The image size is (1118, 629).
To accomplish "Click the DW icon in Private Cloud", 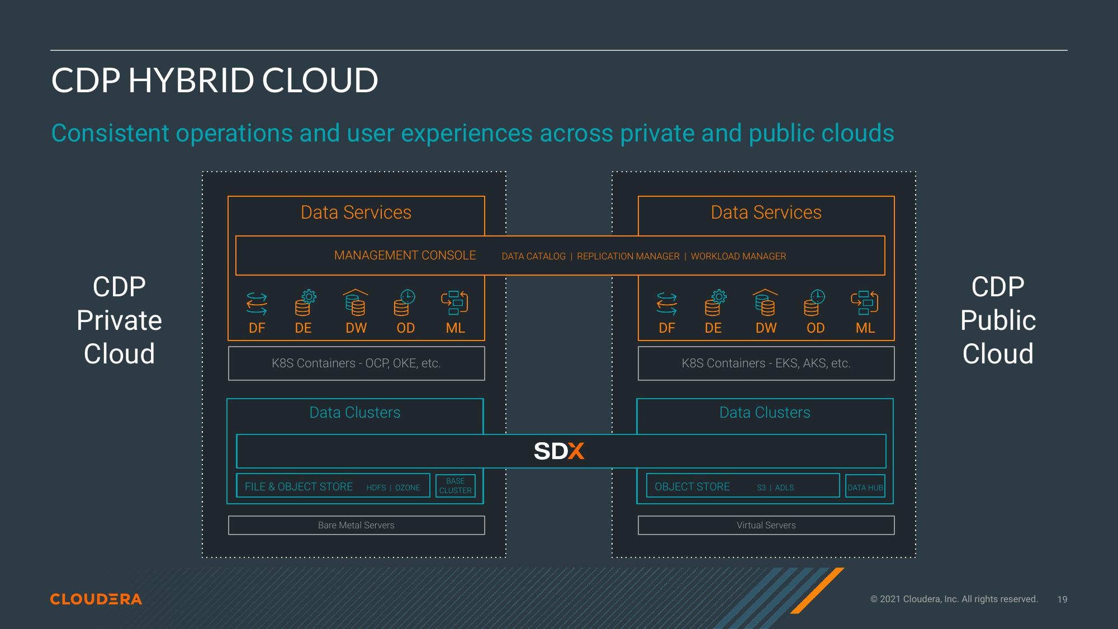I will [x=356, y=302].
